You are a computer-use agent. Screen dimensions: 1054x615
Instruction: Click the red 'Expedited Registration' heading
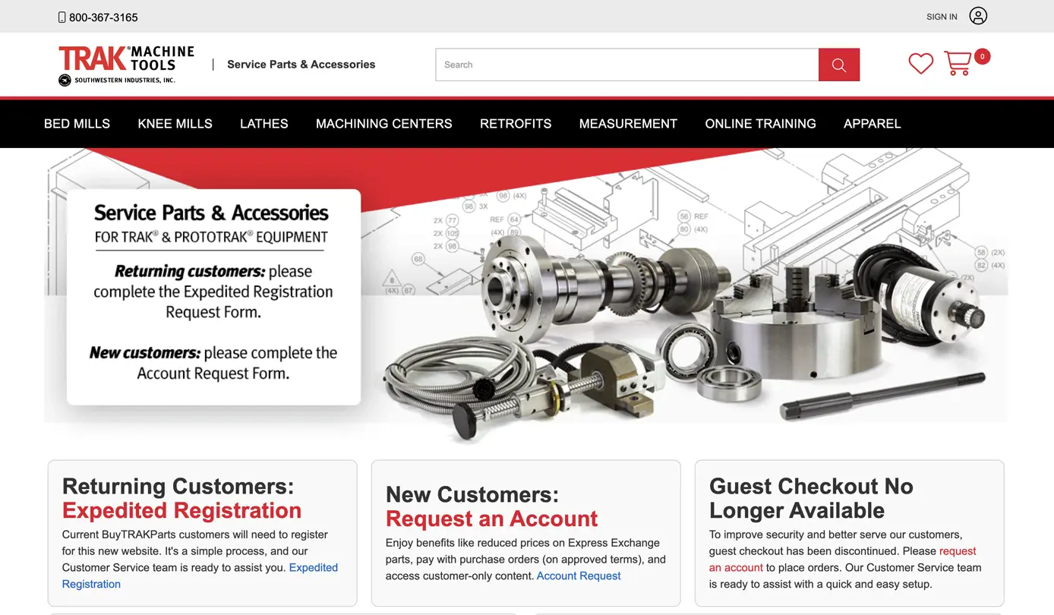click(x=181, y=510)
